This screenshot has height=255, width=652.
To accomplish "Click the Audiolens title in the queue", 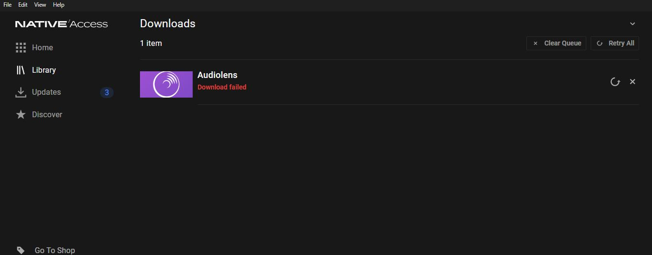I will pos(217,75).
